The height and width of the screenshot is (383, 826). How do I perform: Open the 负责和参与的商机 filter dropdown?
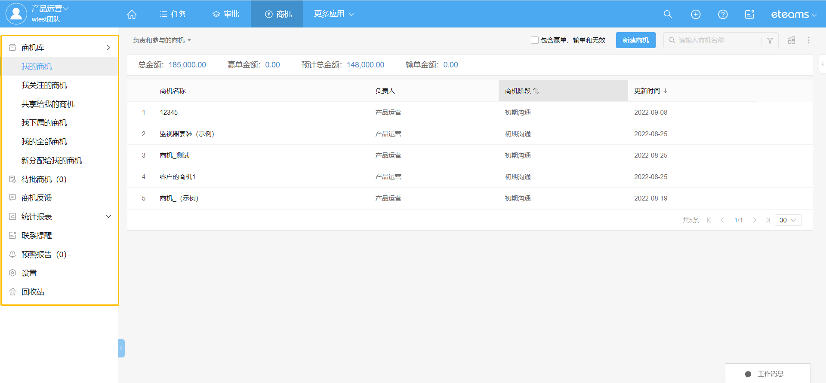coord(162,40)
